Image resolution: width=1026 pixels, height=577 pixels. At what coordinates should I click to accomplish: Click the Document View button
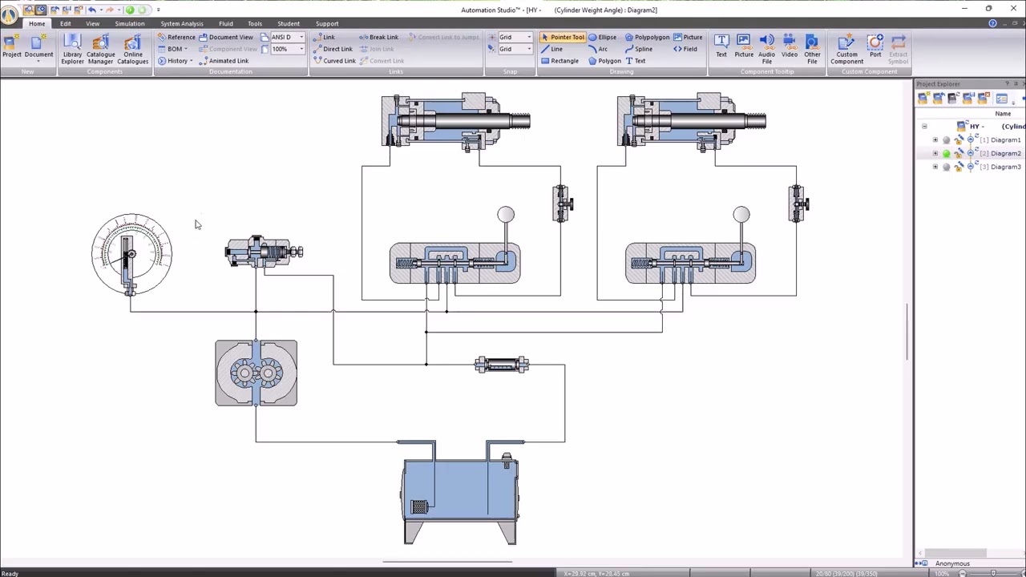point(226,37)
